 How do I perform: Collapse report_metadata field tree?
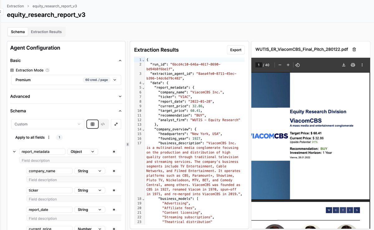click(14, 152)
